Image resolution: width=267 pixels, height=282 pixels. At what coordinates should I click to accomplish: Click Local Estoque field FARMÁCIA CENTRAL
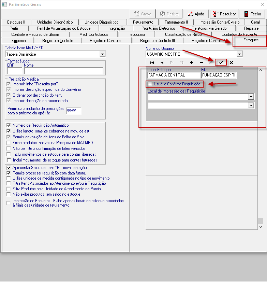(x=174, y=75)
